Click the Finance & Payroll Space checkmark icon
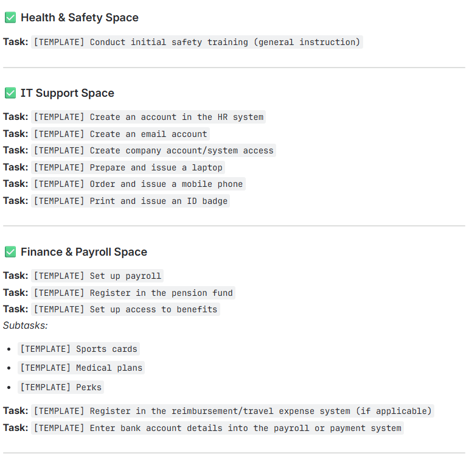This screenshot has height=459, width=469. (10, 252)
